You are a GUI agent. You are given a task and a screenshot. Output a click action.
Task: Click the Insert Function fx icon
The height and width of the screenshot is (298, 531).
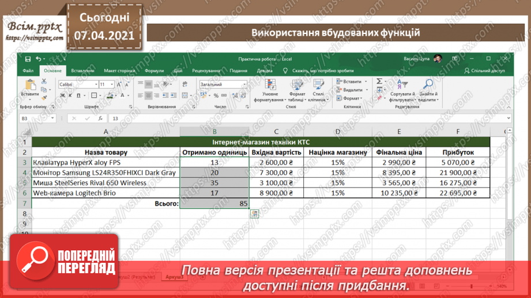[x=100, y=119]
